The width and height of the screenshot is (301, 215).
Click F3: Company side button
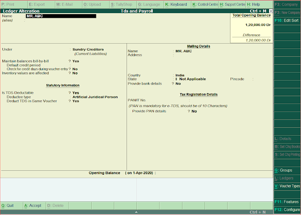pyautogui.click(x=287, y=4)
